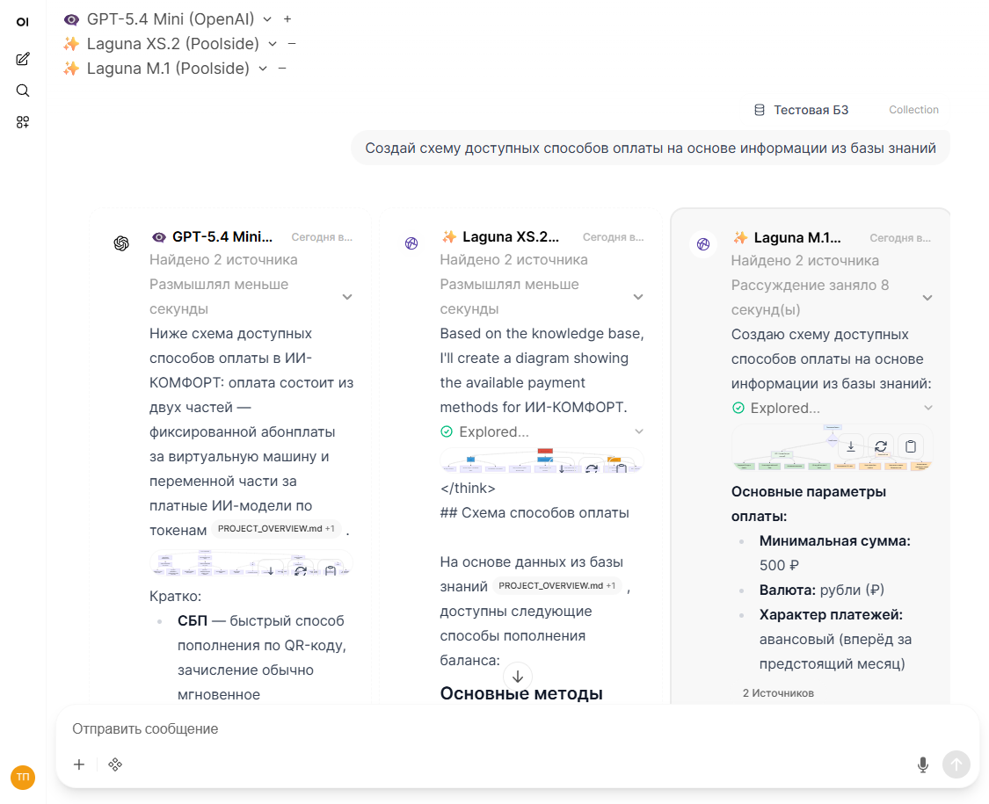
Task: Open integrations icon in message bar
Action: click(x=115, y=765)
